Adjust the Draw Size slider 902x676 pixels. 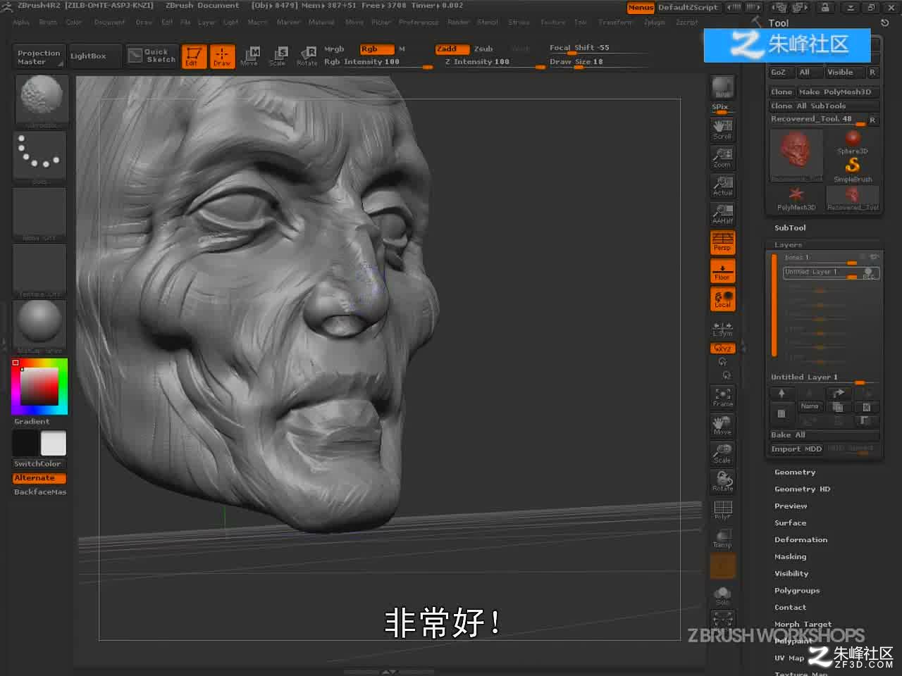pyautogui.click(x=597, y=62)
